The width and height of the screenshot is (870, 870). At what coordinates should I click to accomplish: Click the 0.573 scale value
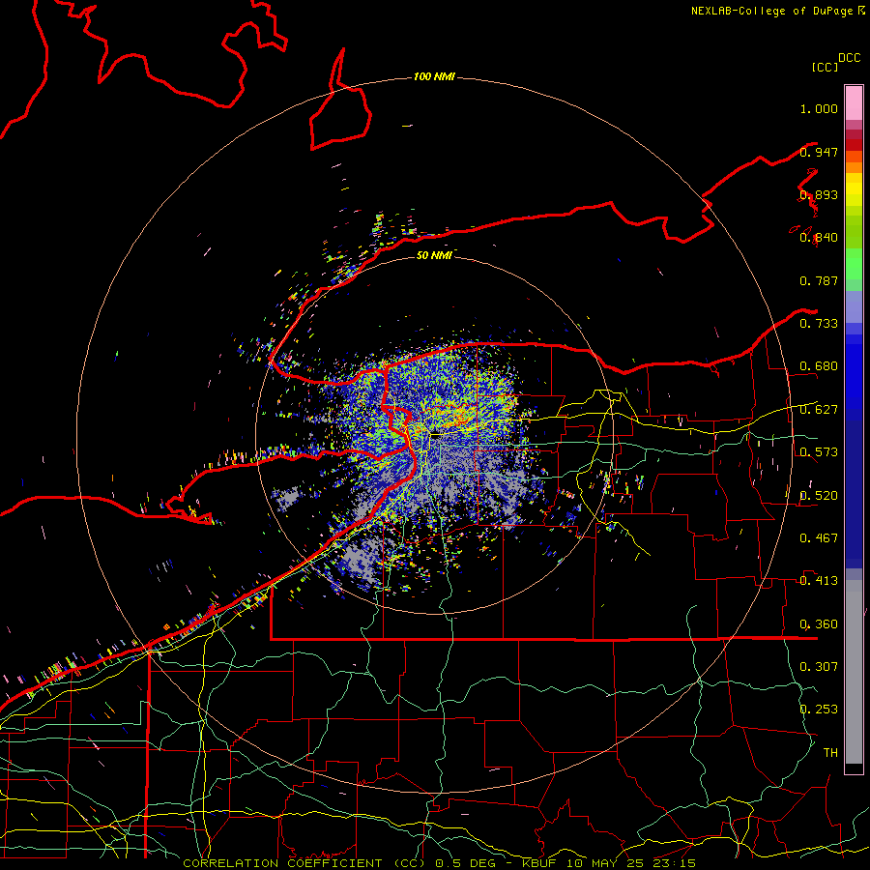(819, 452)
